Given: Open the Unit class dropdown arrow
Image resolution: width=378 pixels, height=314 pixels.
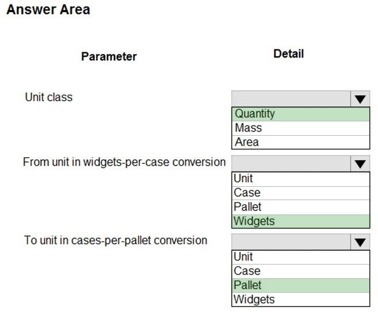Looking at the screenshot, I should pyautogui.click(x=360, y=99).
